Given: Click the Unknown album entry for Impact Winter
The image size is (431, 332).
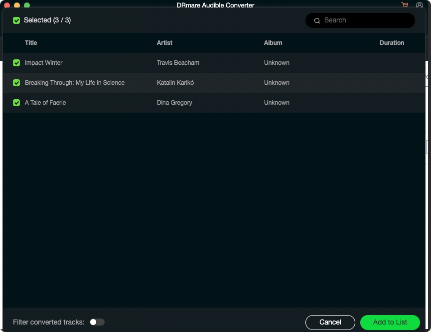Looking at the screenshot, I should [x=277, y=63].
